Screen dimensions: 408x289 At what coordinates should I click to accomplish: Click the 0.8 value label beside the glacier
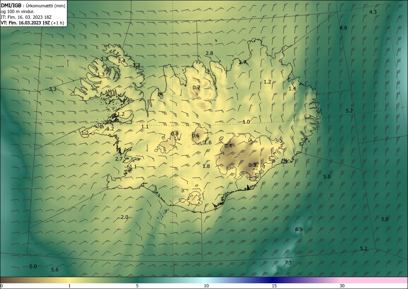(x=175, y=134)
